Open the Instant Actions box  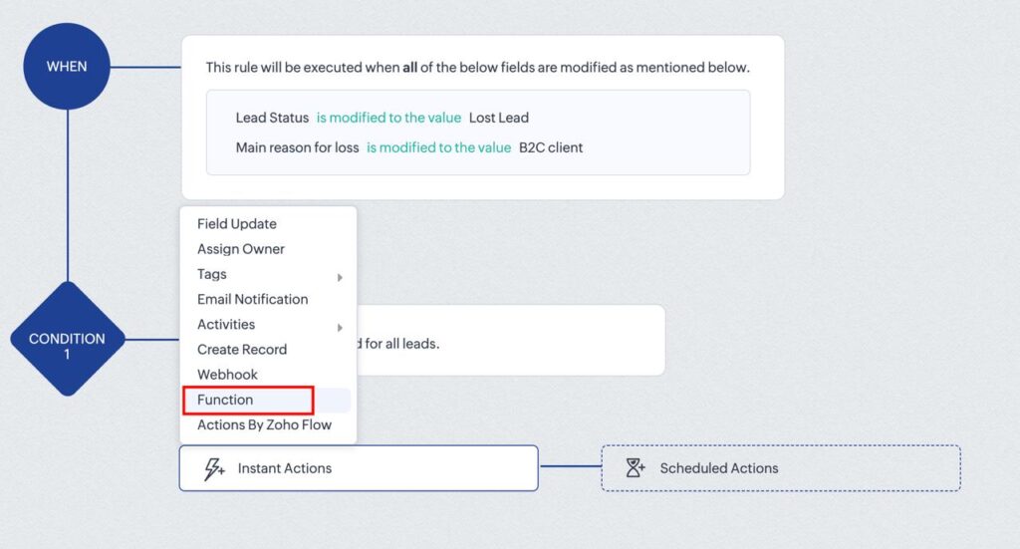pos(359,468)
